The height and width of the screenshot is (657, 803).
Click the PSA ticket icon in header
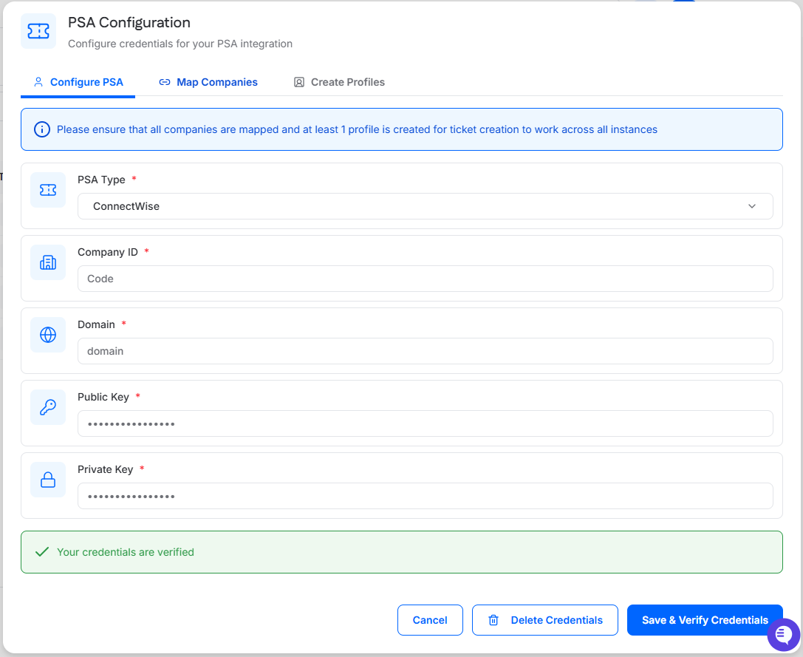[38, 31]
